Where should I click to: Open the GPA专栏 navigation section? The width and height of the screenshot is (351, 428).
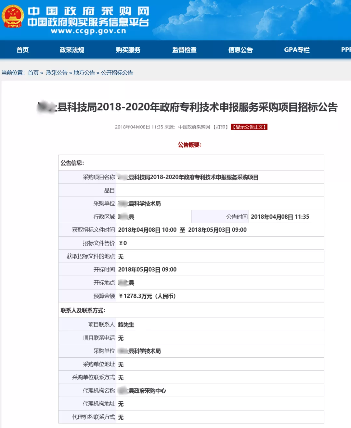pyautogui.click(x=297, y=50)
